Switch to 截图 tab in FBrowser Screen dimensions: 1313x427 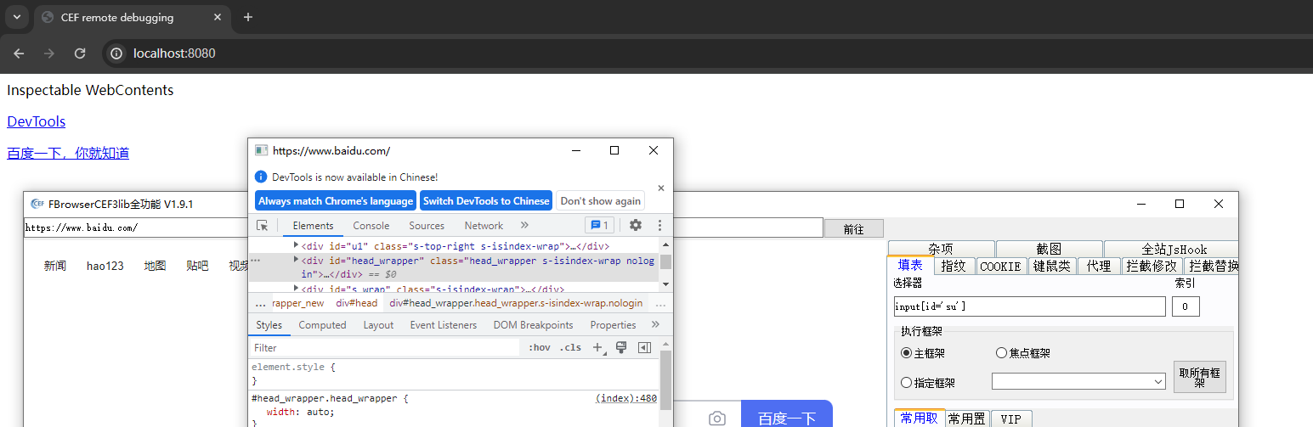click(1049, 249)
